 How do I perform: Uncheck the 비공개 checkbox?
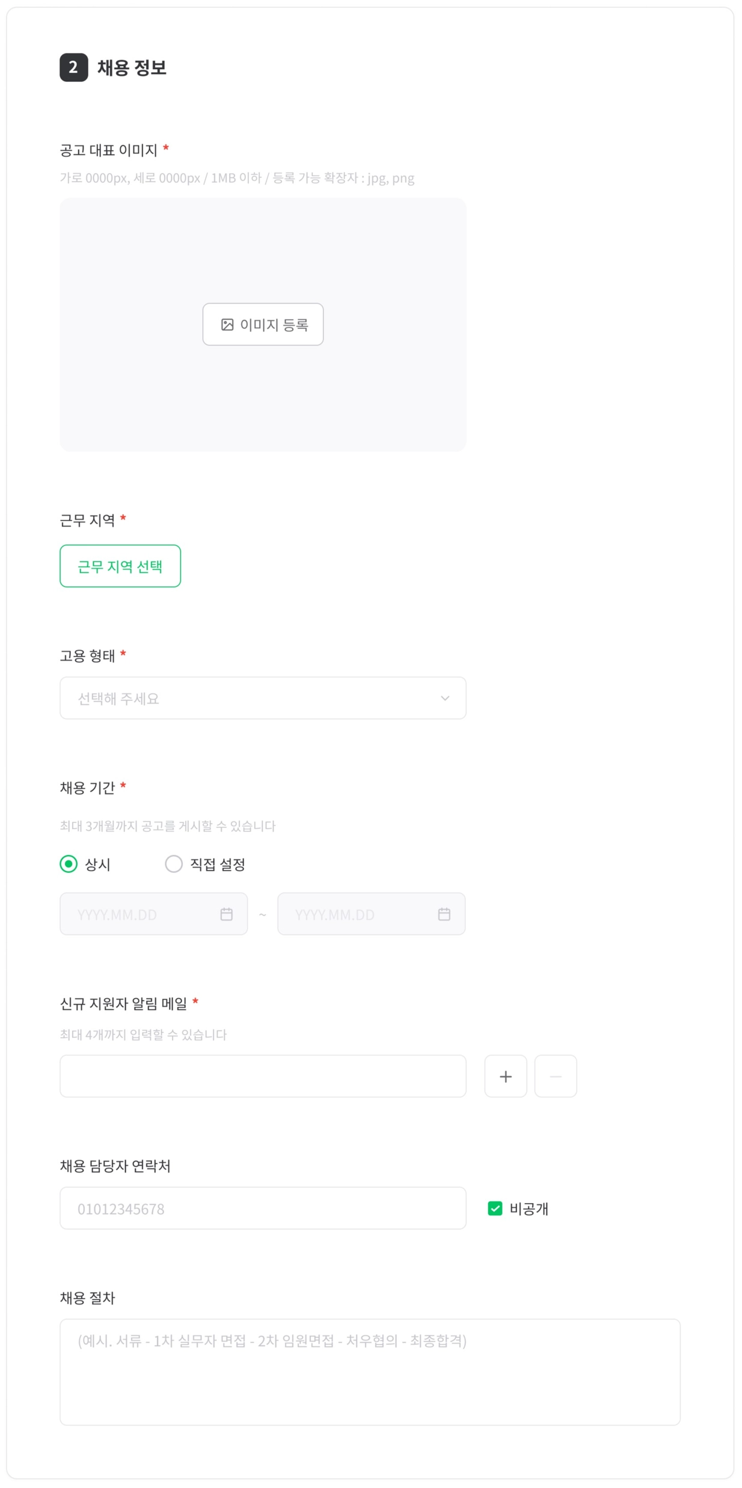point(495,1208)
